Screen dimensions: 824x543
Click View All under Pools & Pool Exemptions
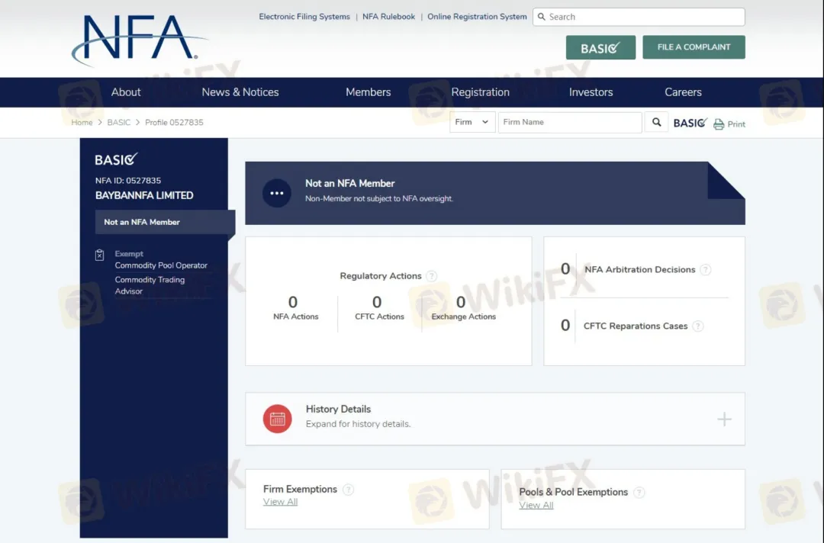pyautogui.click(x=536, y=505)
